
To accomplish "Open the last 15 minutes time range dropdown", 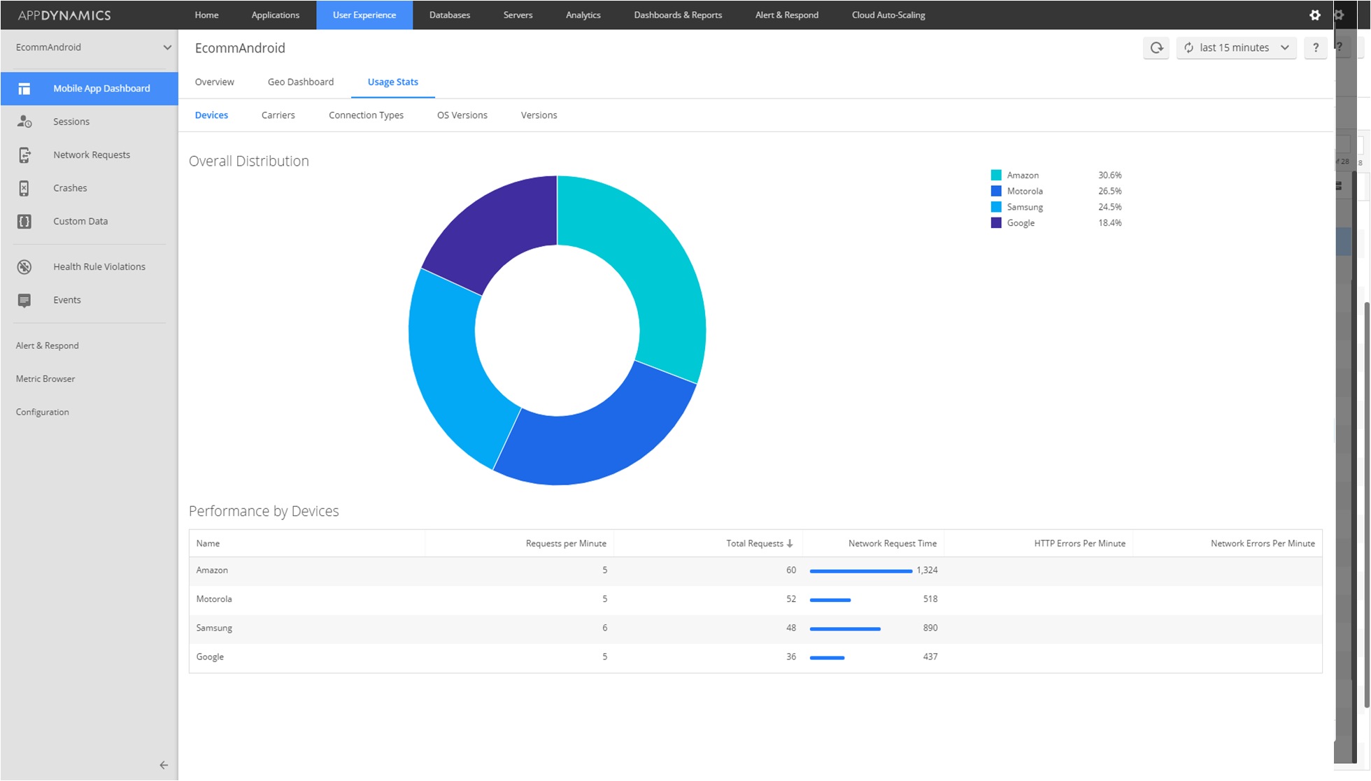I will (x=1236, y=48).
